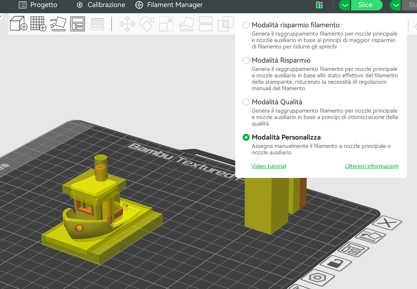This screenshot has width=417, height=289.
Task: Click the Modalità Qualità description text
Action: 325,117
